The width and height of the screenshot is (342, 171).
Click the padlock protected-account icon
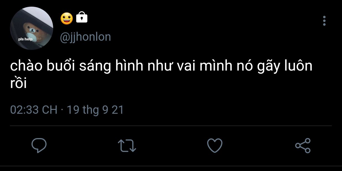click(x=82, y=17)
